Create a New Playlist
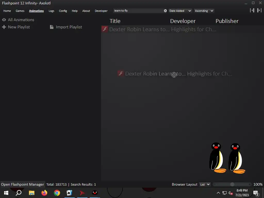 click(19, 27)
